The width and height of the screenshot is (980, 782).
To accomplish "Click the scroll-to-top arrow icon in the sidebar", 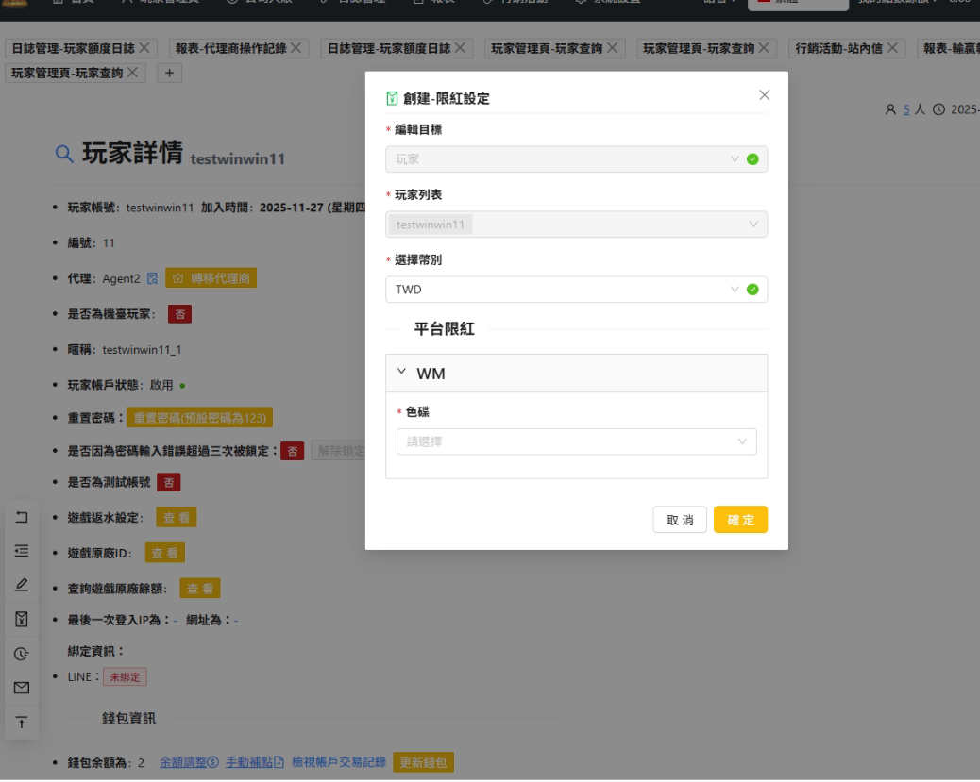I will pyautogui.click(x=22, y=723).
